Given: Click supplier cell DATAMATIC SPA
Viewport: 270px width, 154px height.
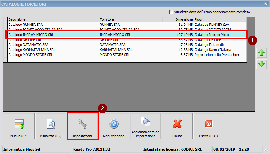Looking at the screenshot, I should pos(130,45).
